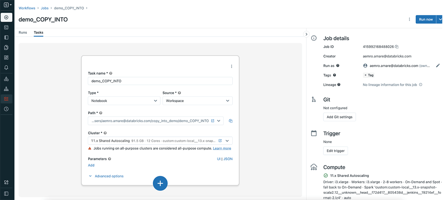Screen dimensions: 443x200
Task: Open the Type dropdown set to Notebook
Action: pos(124,101)
